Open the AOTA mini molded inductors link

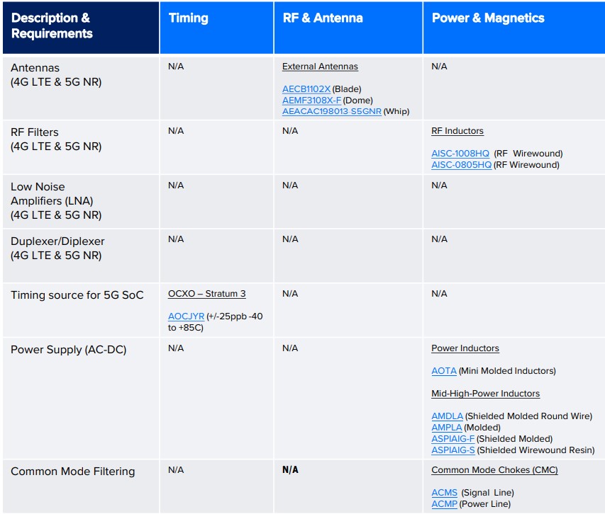(444, 371)
